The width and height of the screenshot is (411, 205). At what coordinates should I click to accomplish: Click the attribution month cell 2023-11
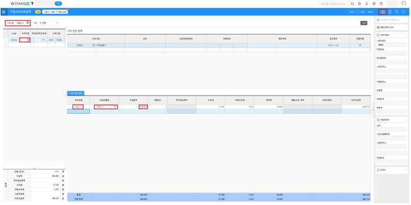coord(78,107)
